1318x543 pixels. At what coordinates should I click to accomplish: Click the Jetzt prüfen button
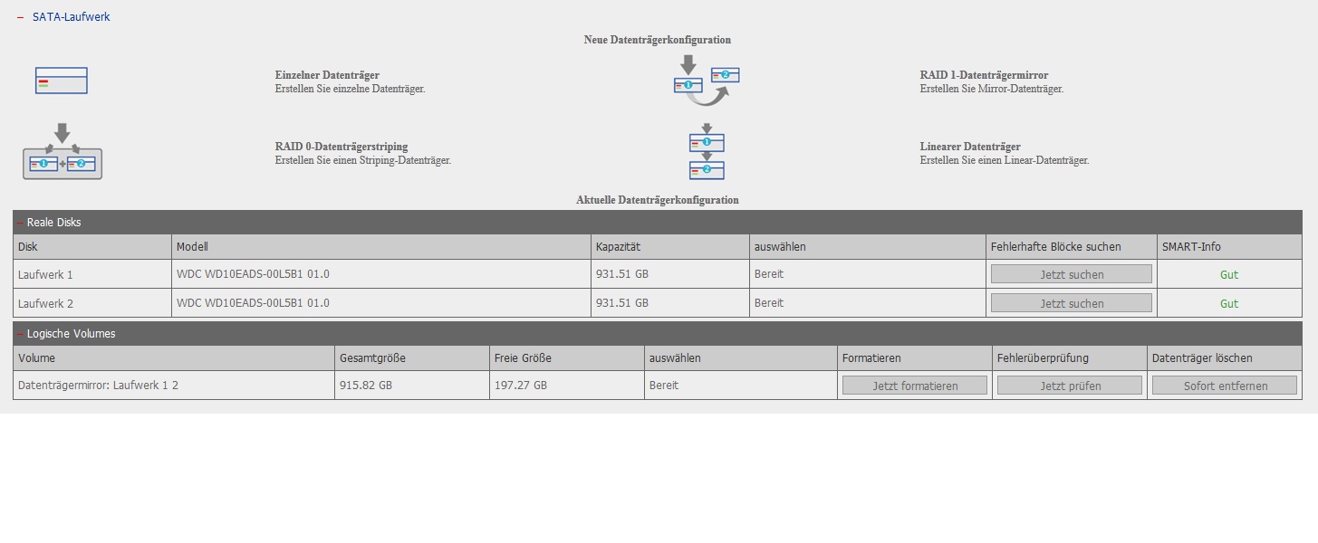[1070, 386]
